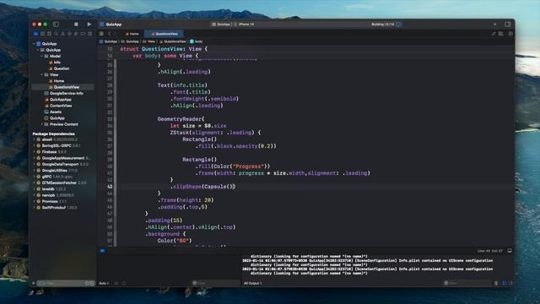
Task: Collapse the View folder in the navigator
Action: click(42, 75)
